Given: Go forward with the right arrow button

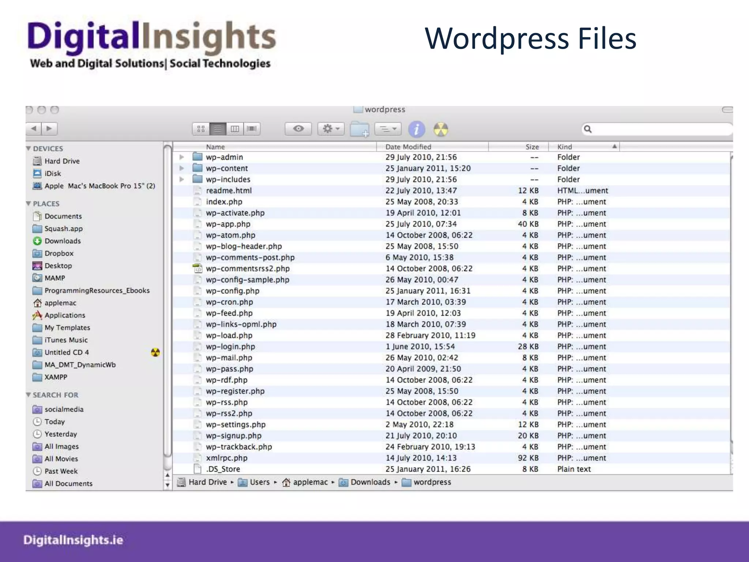Looking at the screenshot, I should 49,128.
